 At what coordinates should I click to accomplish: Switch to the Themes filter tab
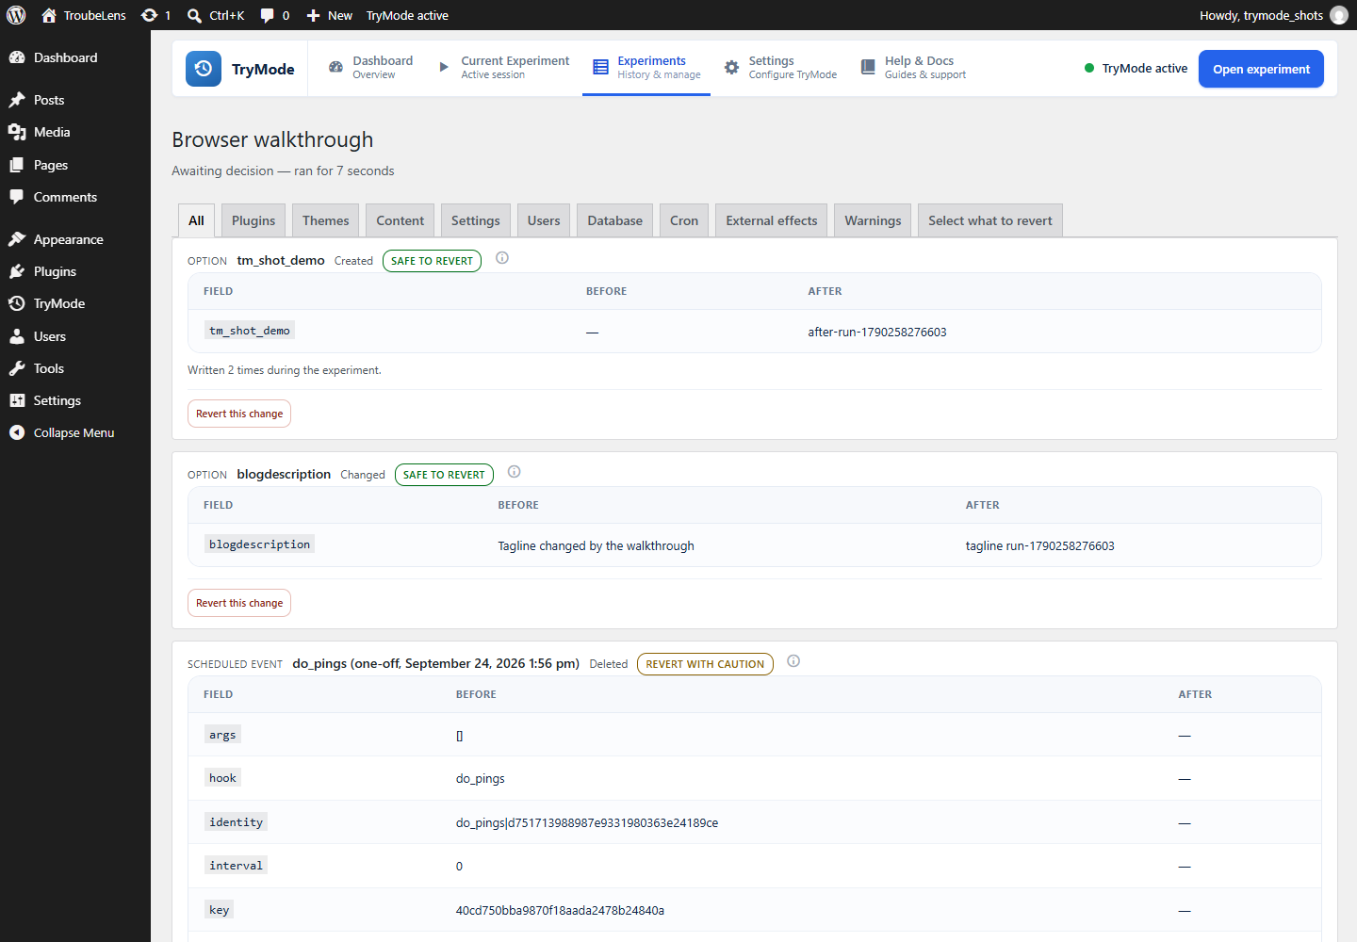click(326, 220)
